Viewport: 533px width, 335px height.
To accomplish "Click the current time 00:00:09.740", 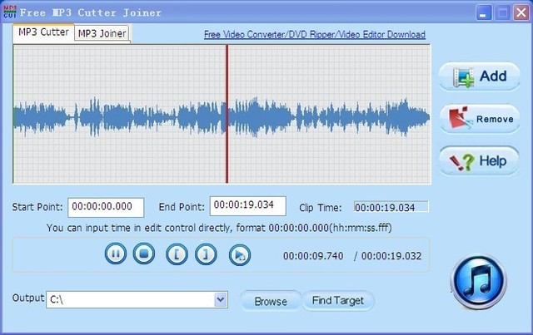I will point(313,256).
